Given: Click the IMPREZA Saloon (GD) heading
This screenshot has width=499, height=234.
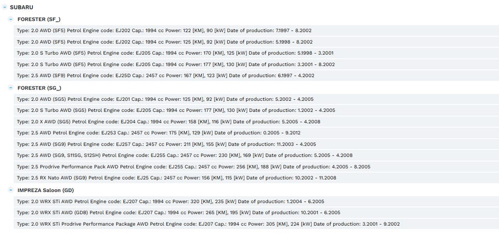Looking at the screenshot, I should (x=46, y=190).
